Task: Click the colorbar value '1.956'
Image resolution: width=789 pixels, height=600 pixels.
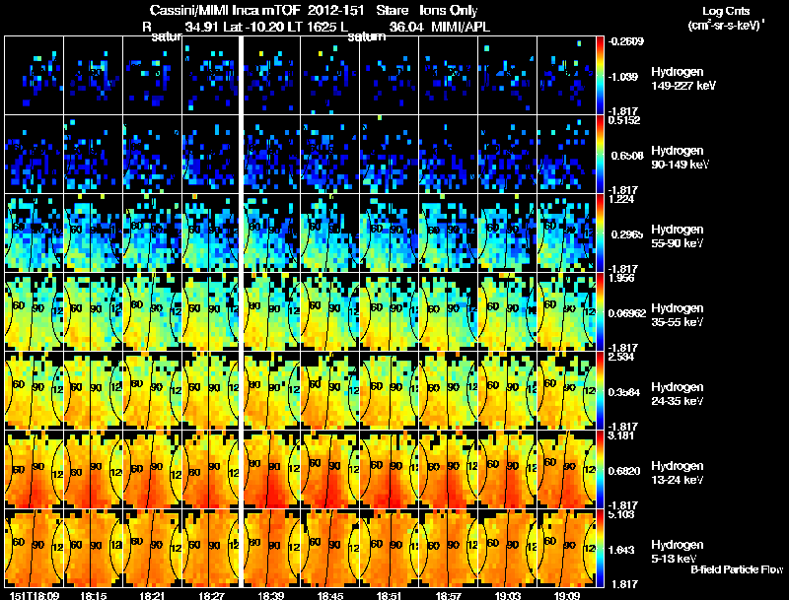Action: (x=621, y=278)
